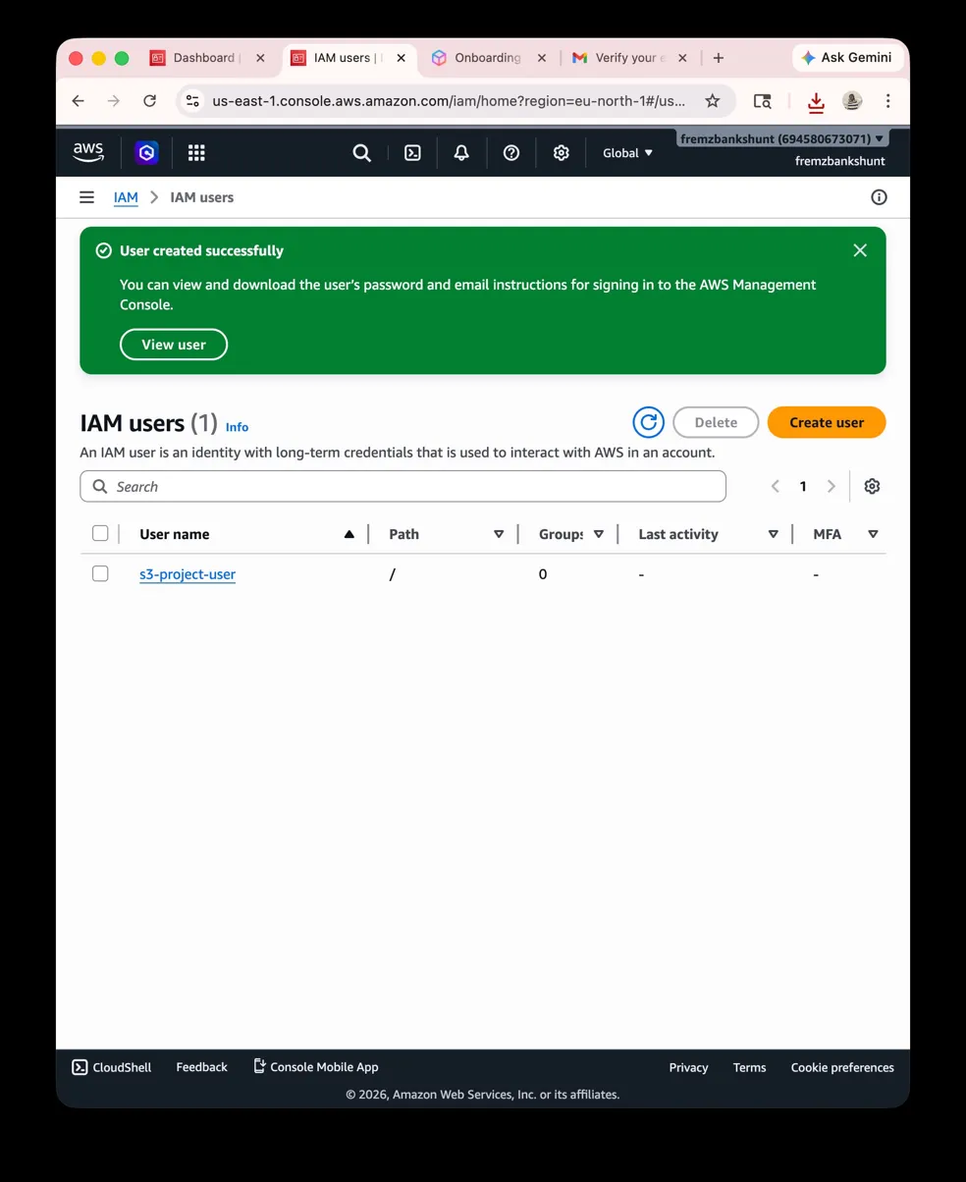Viewport: 966px width, 1182px height.
Task: Click the Delete button
Action: click(716, 422)
